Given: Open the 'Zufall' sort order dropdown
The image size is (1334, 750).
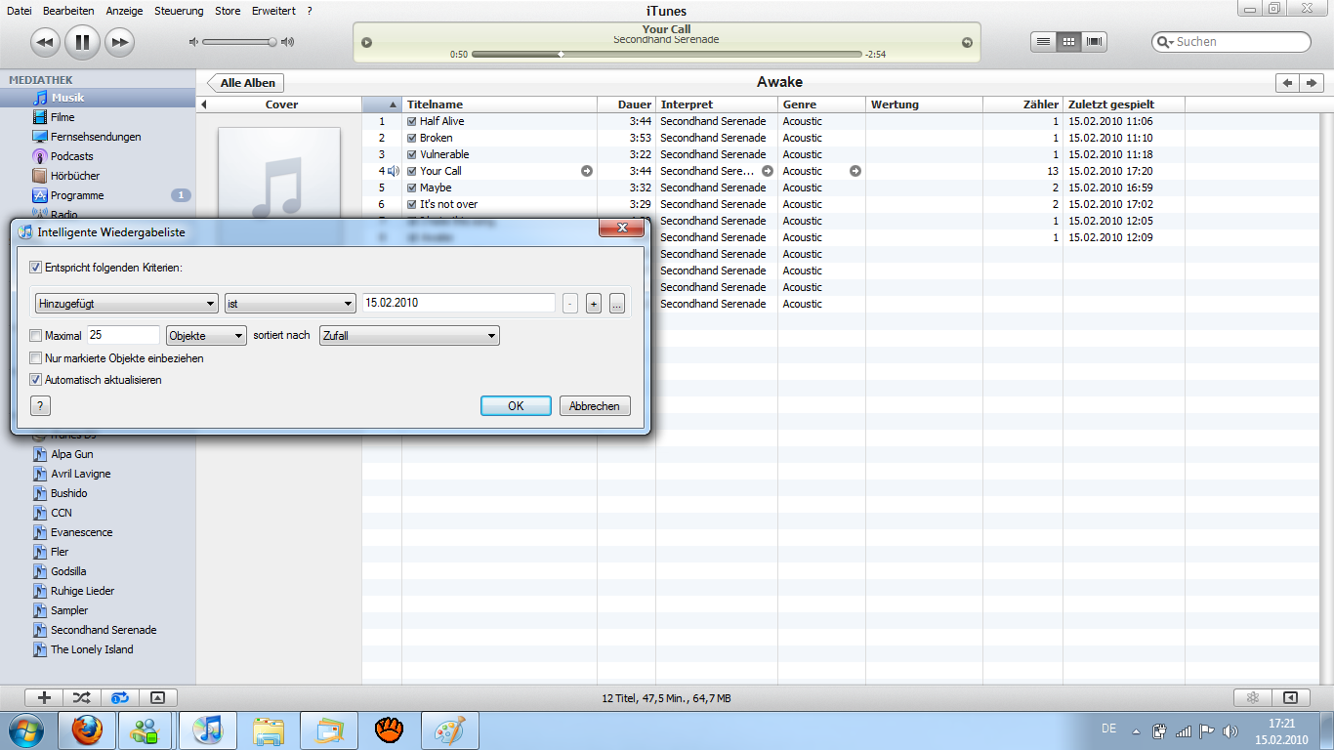Looking at the screenshot, I should (409, 336).
